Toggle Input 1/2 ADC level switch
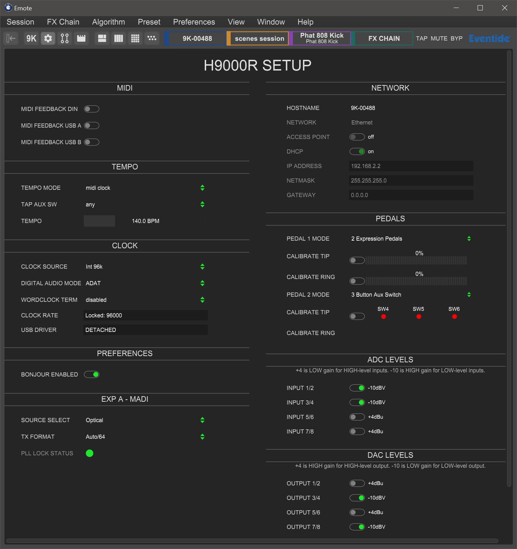This screenshot has width=517, height=549. (x=357, y=388)
